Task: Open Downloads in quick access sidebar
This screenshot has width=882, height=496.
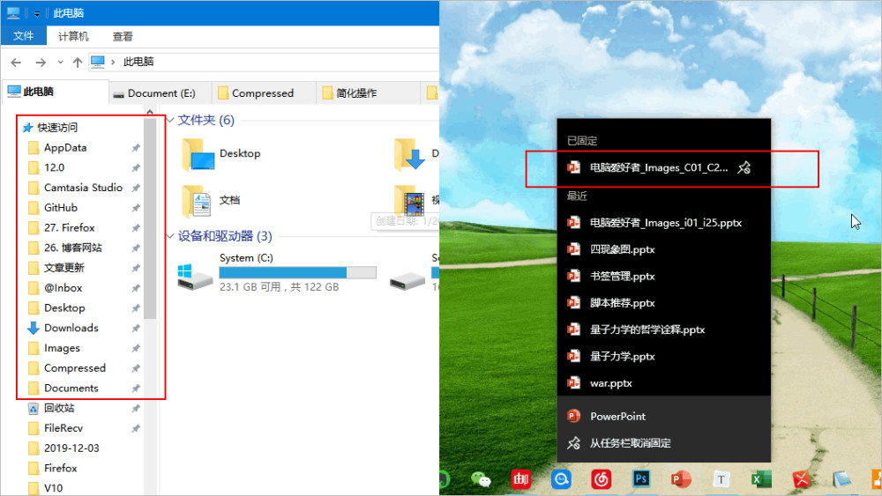Action: (71, 328)
